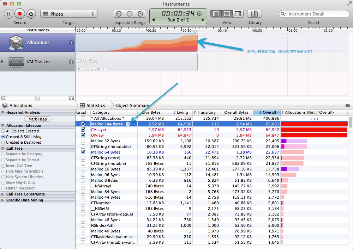Click the mini pane toggle below the instruments list
353x249 pixels.
click(x=71, y=98)
